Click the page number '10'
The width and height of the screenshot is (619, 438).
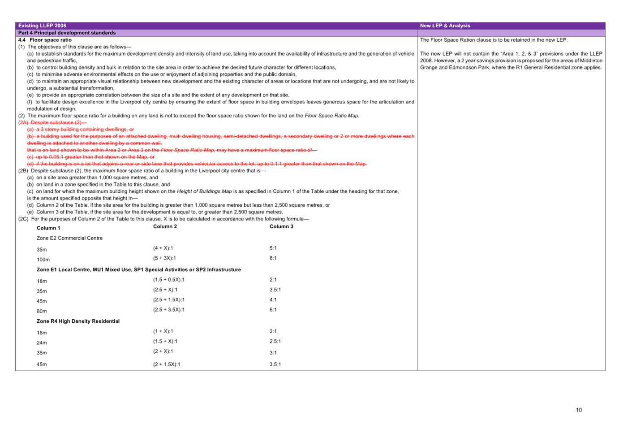(579, 410)
